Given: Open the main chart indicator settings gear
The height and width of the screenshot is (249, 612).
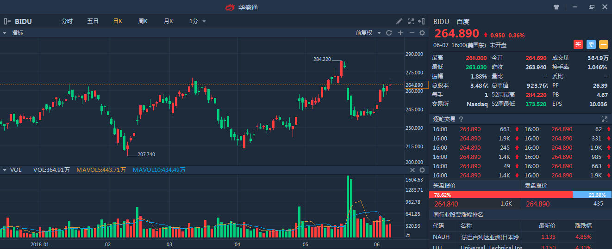Looking at the screenshot, I should [x=422, y=33].
